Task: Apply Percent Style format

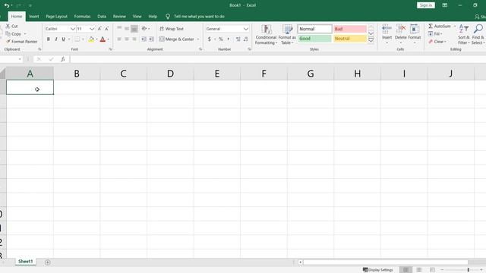Action: [221, 39]
